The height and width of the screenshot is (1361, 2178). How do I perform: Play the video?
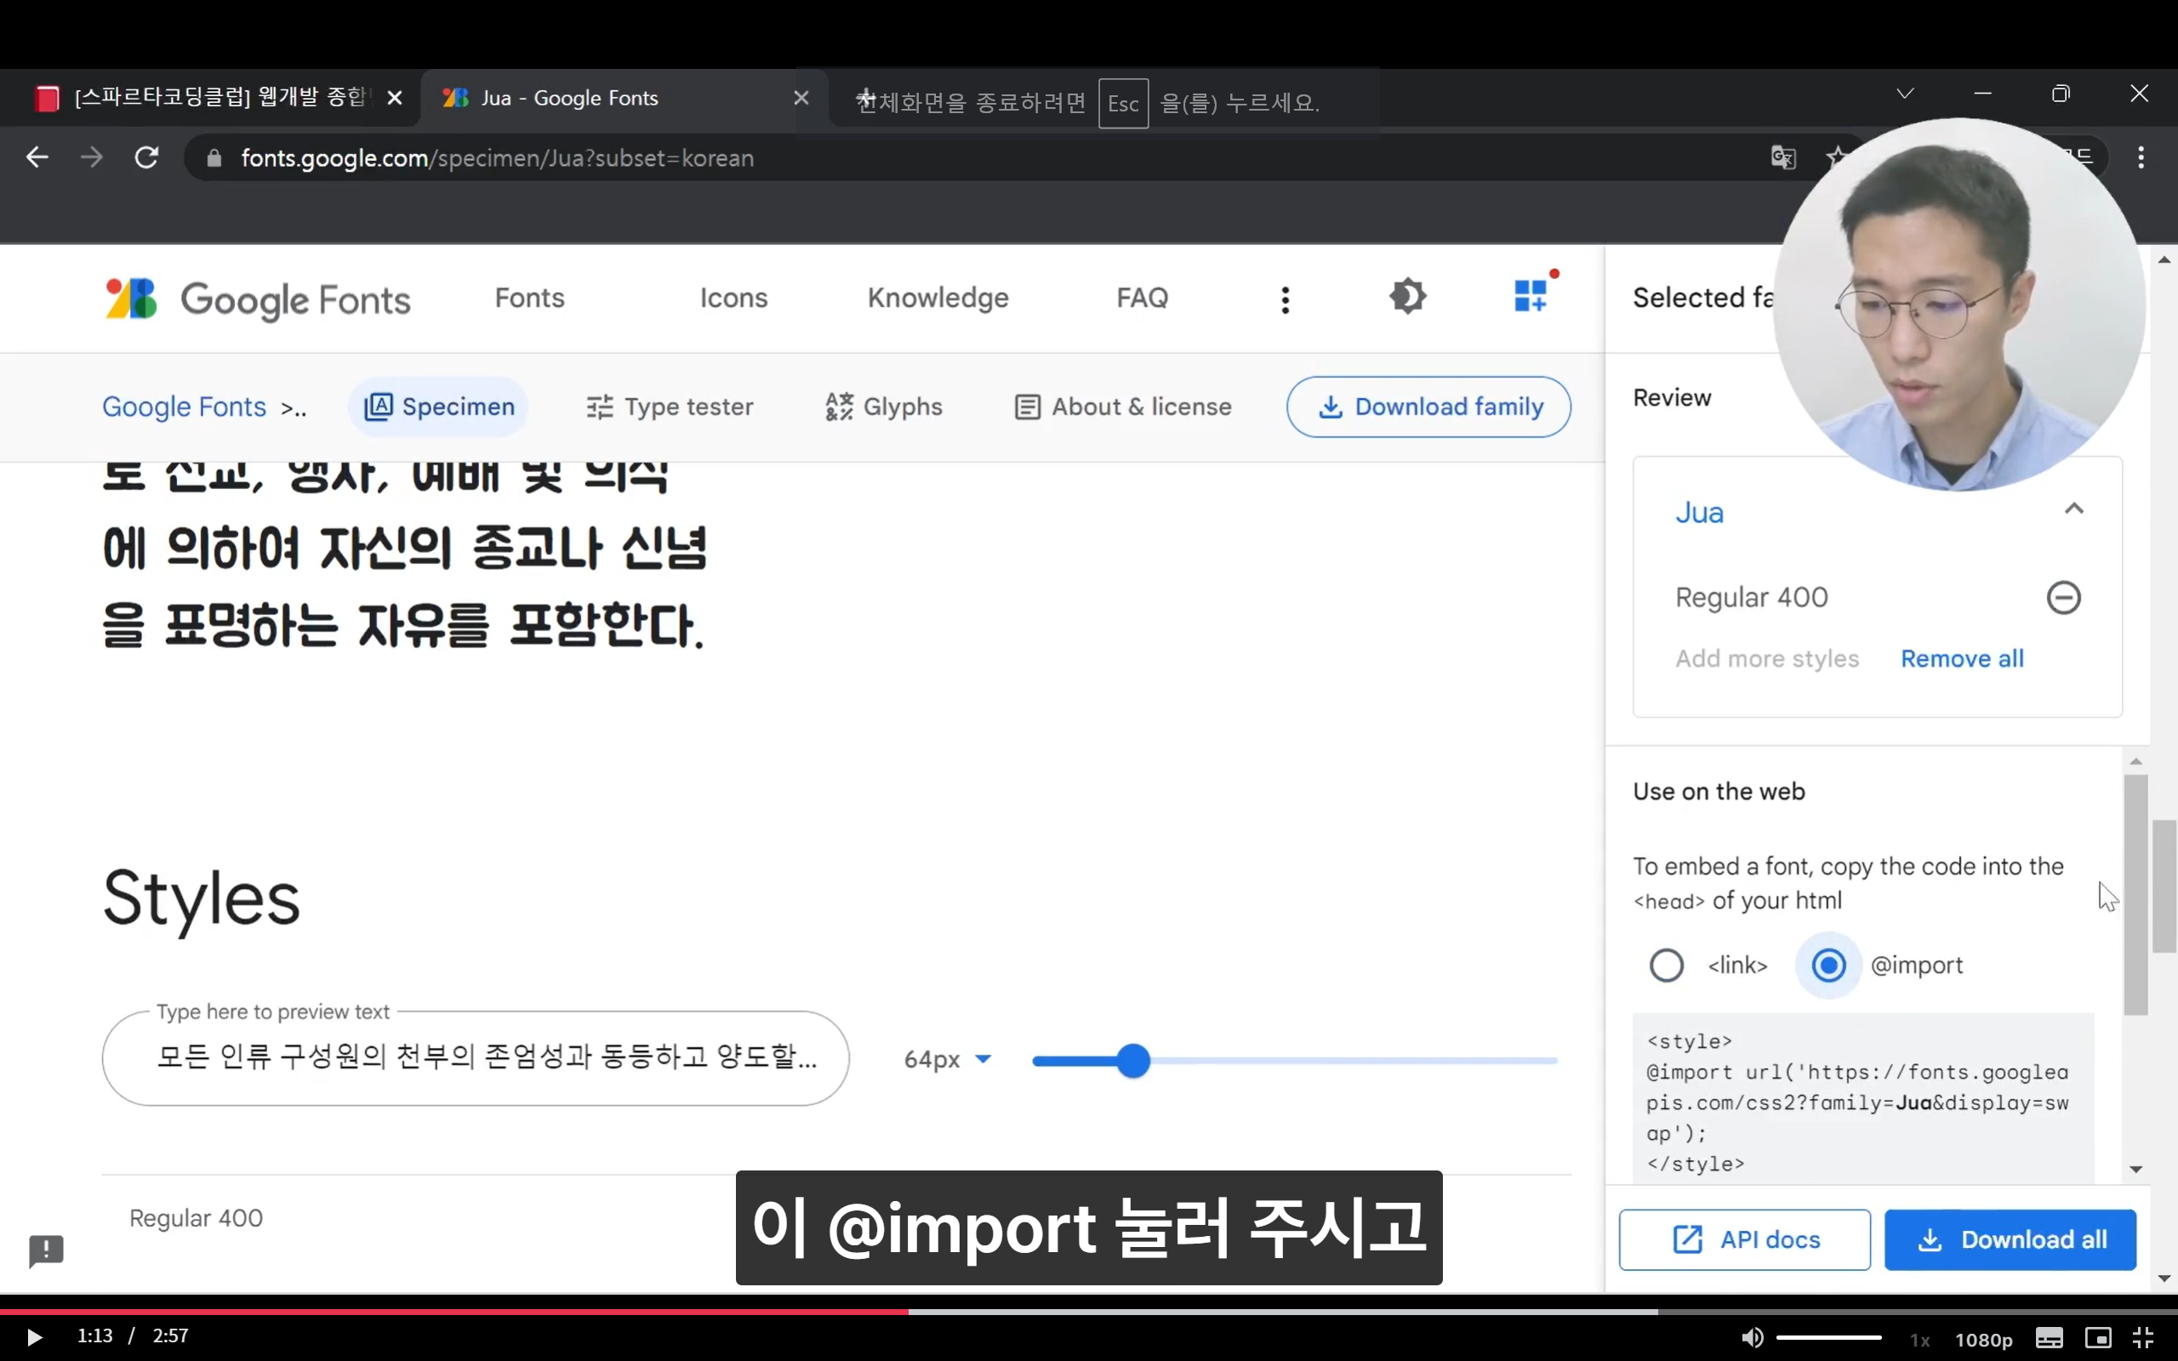(33, 1336)
